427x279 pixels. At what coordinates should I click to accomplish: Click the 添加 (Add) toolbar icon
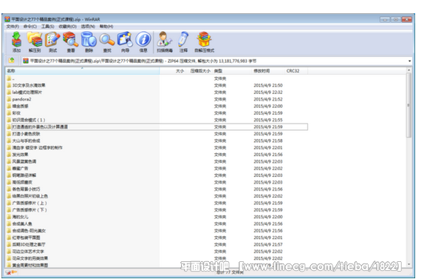pos(16,41)
